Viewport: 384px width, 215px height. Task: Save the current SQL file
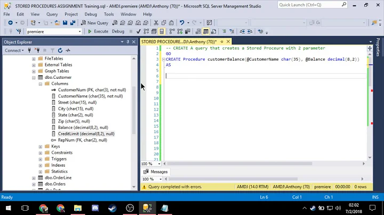click(x=65, y=23)
